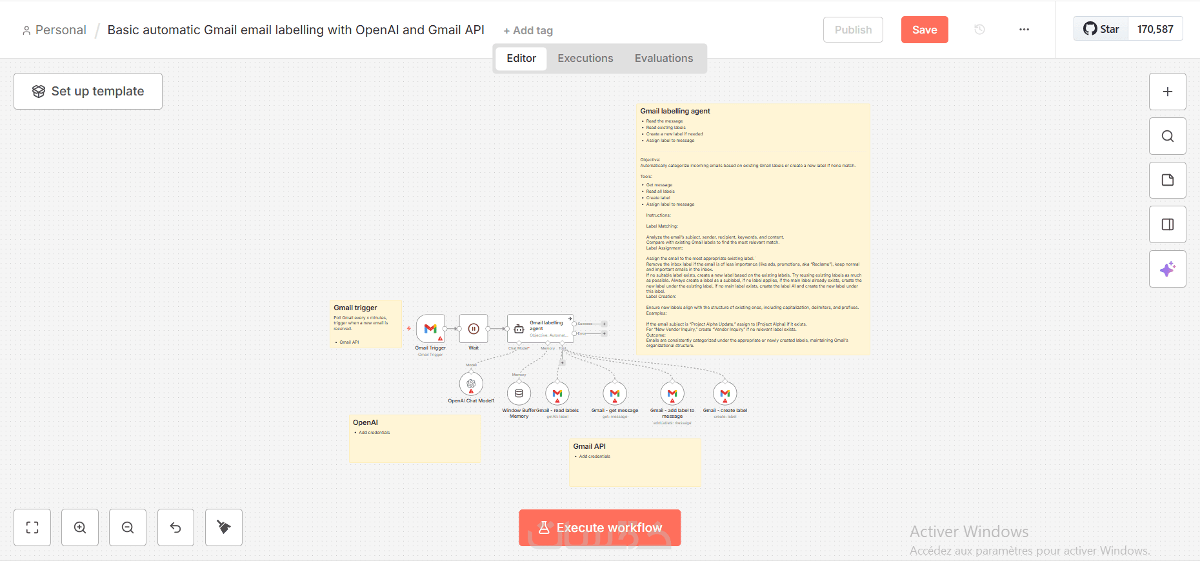Viewport: 1200px width, 561px height.
Task: Open the Gmail - get message node
Action: click(x=615, y=393)
